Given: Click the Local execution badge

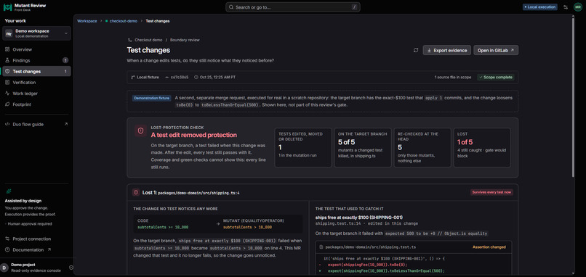Looking at the screenshot, I should click(x=539, y=7).
